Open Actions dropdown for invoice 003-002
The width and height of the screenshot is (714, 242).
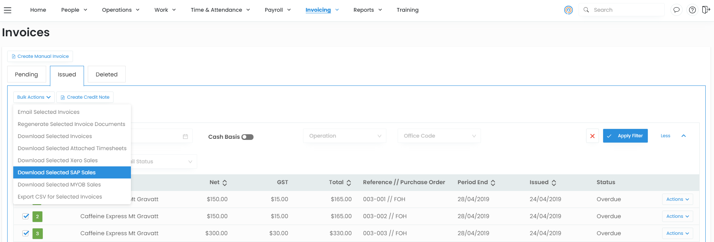(x=677, y=216)
